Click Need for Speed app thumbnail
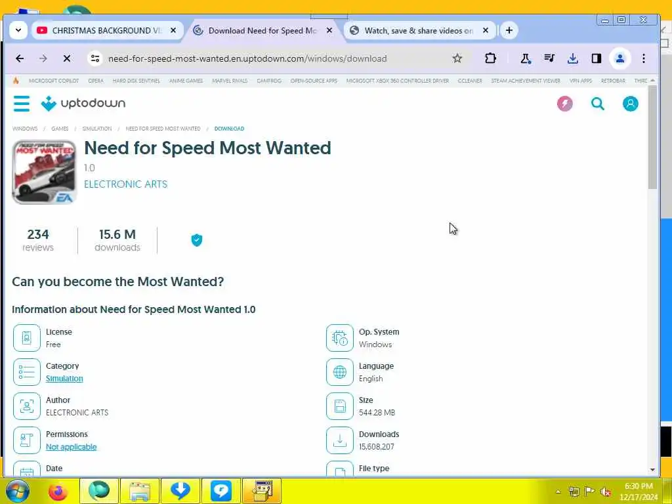The image size is (672, 504). pyautogui.click(x=44, y=173)
